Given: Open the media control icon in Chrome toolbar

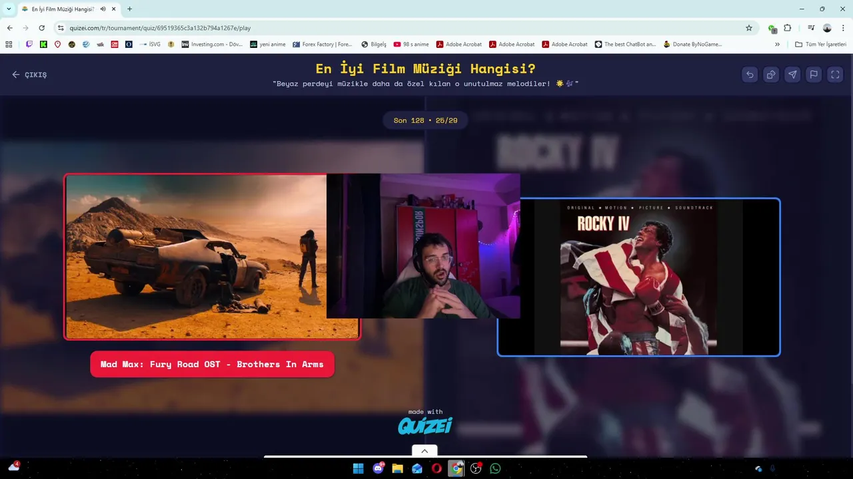Looking at the screenshot, I should point(811,28).
